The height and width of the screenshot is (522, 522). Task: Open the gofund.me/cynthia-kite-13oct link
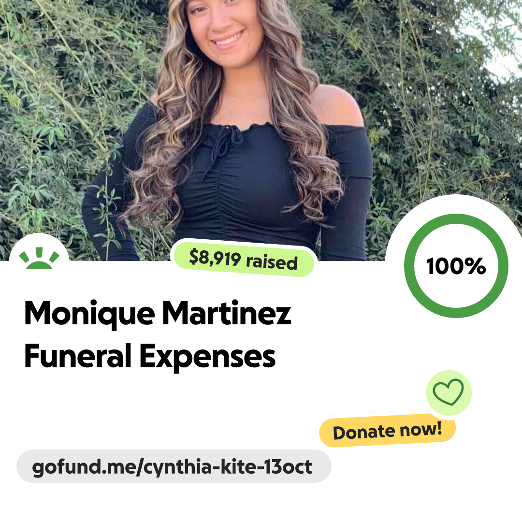point(174,466)
